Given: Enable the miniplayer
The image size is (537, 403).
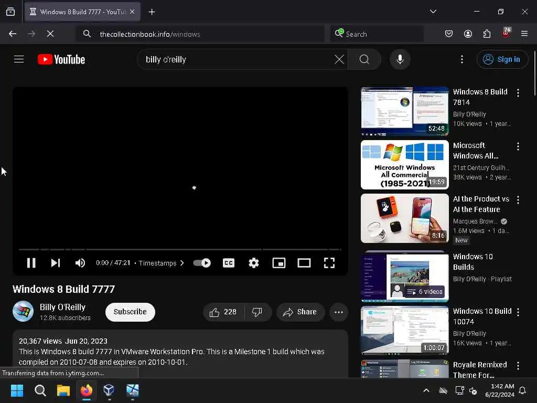Looking at the screenshot, I should point(279,263).
